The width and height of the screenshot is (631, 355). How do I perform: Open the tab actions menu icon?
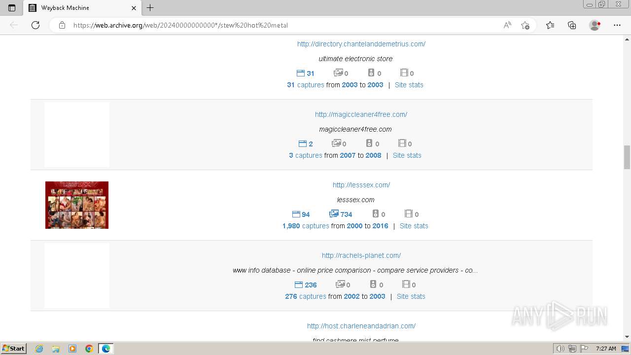pos(12,8)
